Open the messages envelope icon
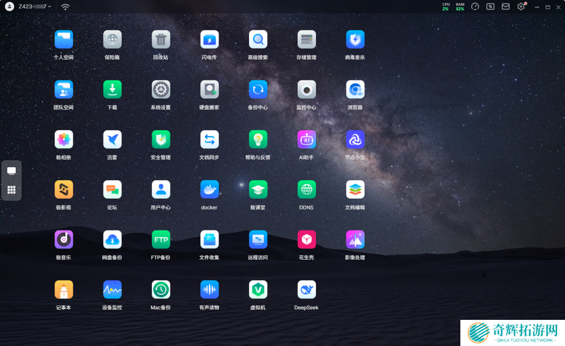Screen dimensions: 565x346 point(505,7)
